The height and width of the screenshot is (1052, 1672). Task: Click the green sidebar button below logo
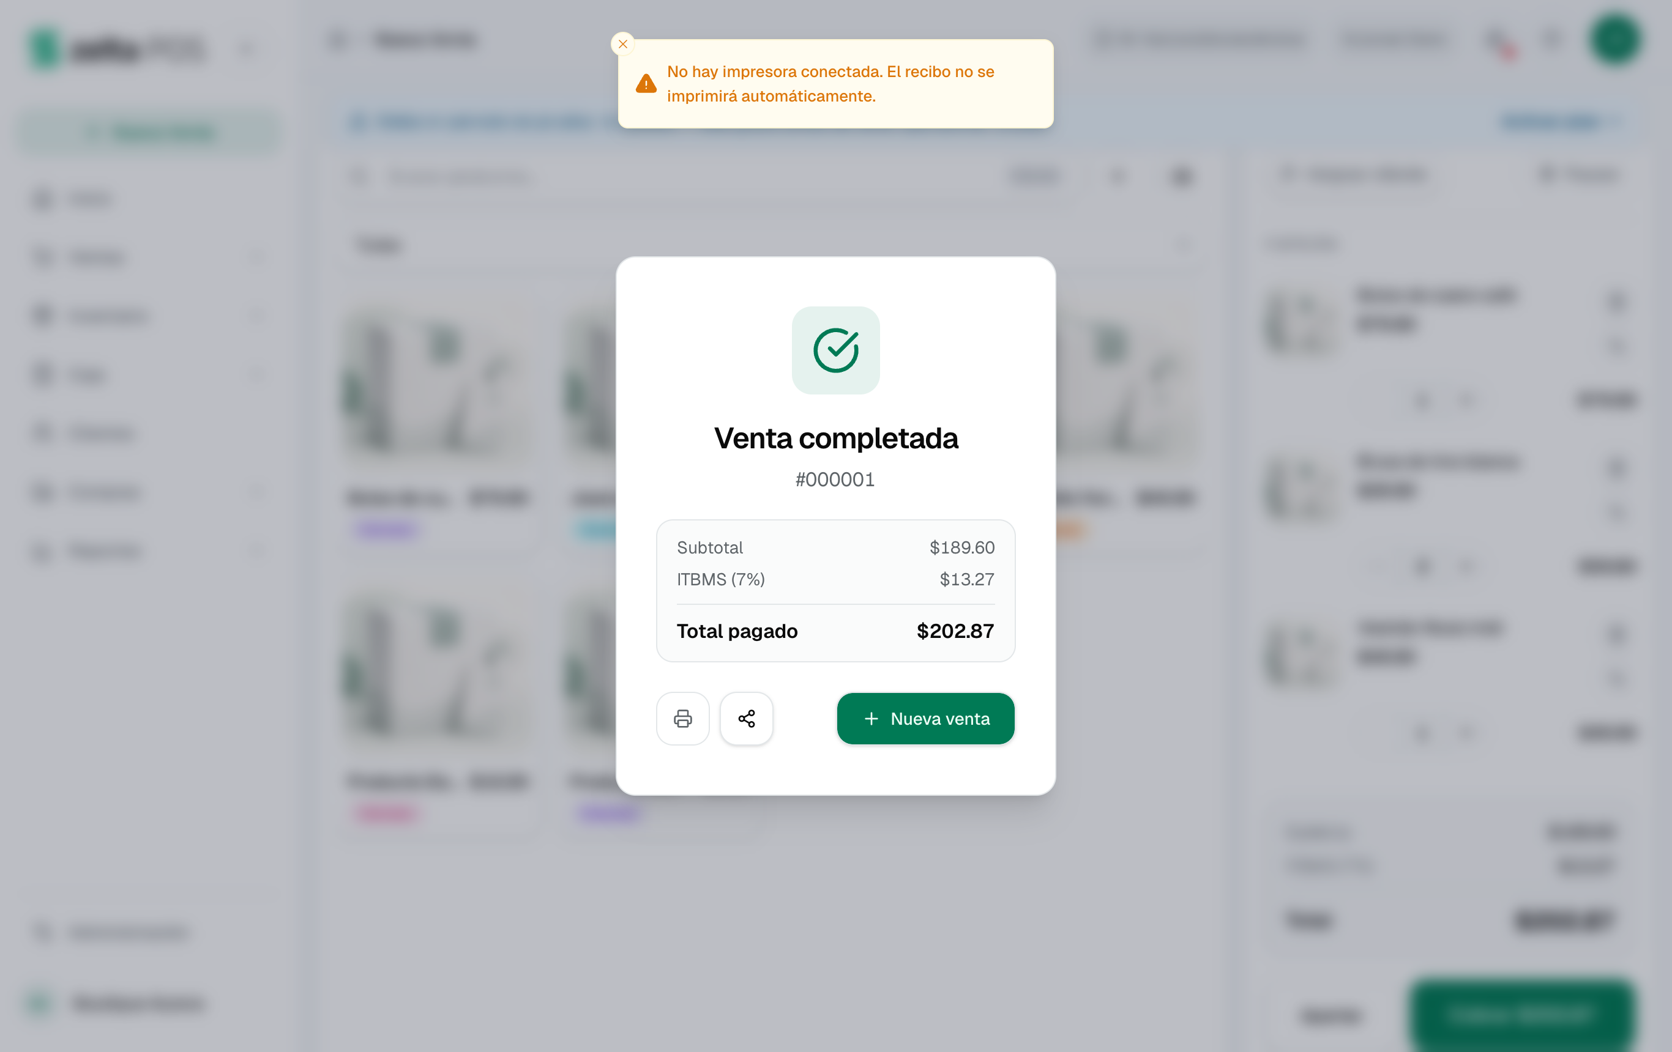[x=150, y=132]
